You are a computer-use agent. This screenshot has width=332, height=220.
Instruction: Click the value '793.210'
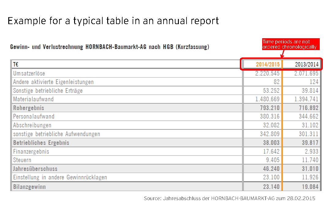(x=270, y=108)
